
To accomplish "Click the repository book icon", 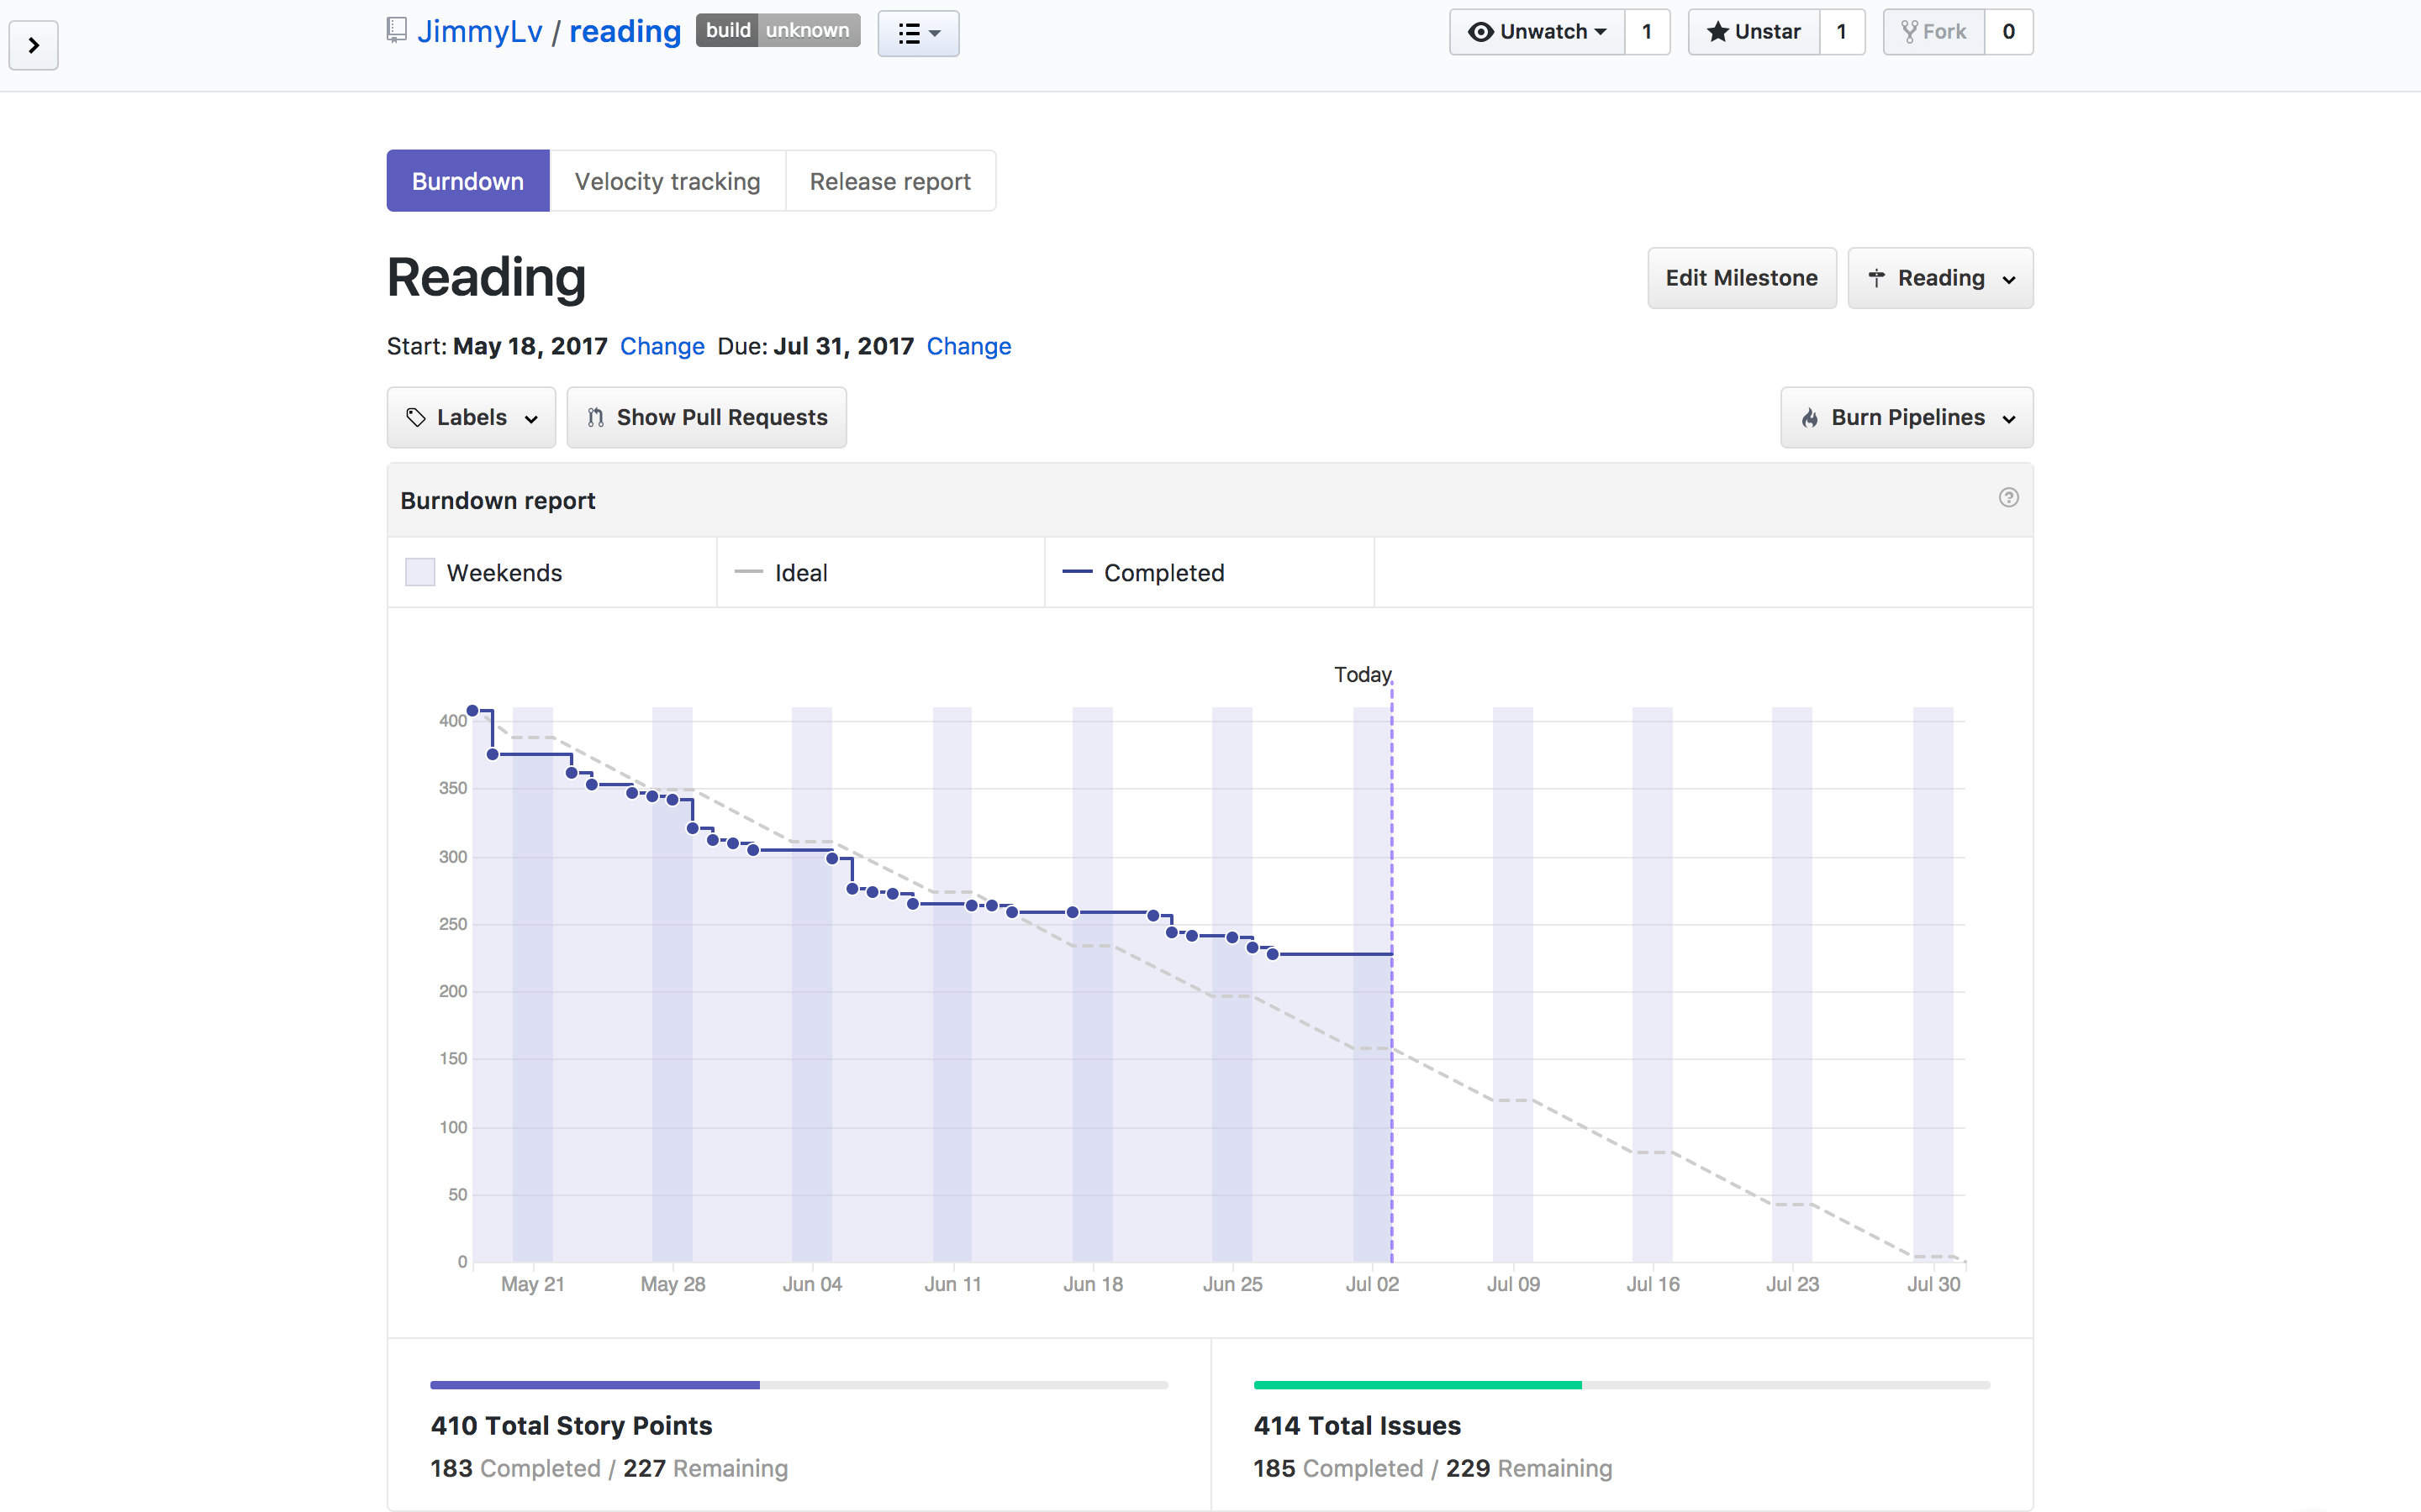I will (396, 31).
